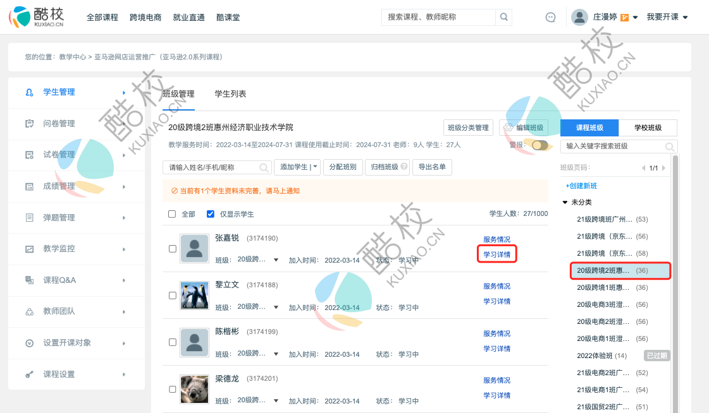Select checkbox for student 梁德龙

coord(172,389)
